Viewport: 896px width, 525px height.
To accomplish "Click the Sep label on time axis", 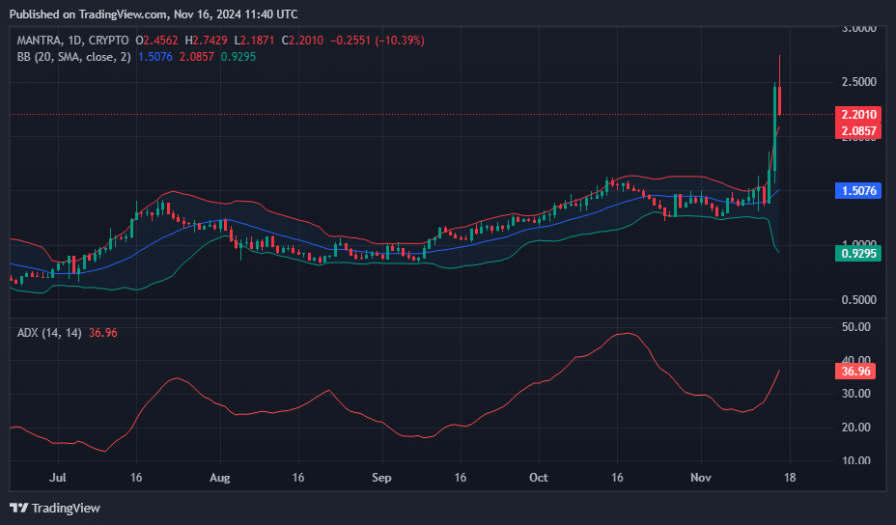I will [381, 478].
